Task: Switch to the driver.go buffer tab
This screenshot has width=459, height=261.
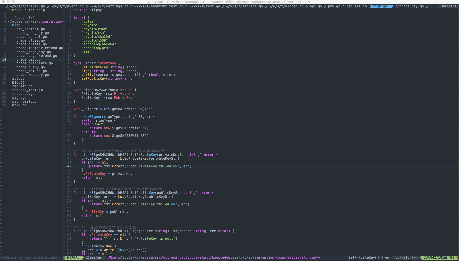Action: [x=28, y=6]
